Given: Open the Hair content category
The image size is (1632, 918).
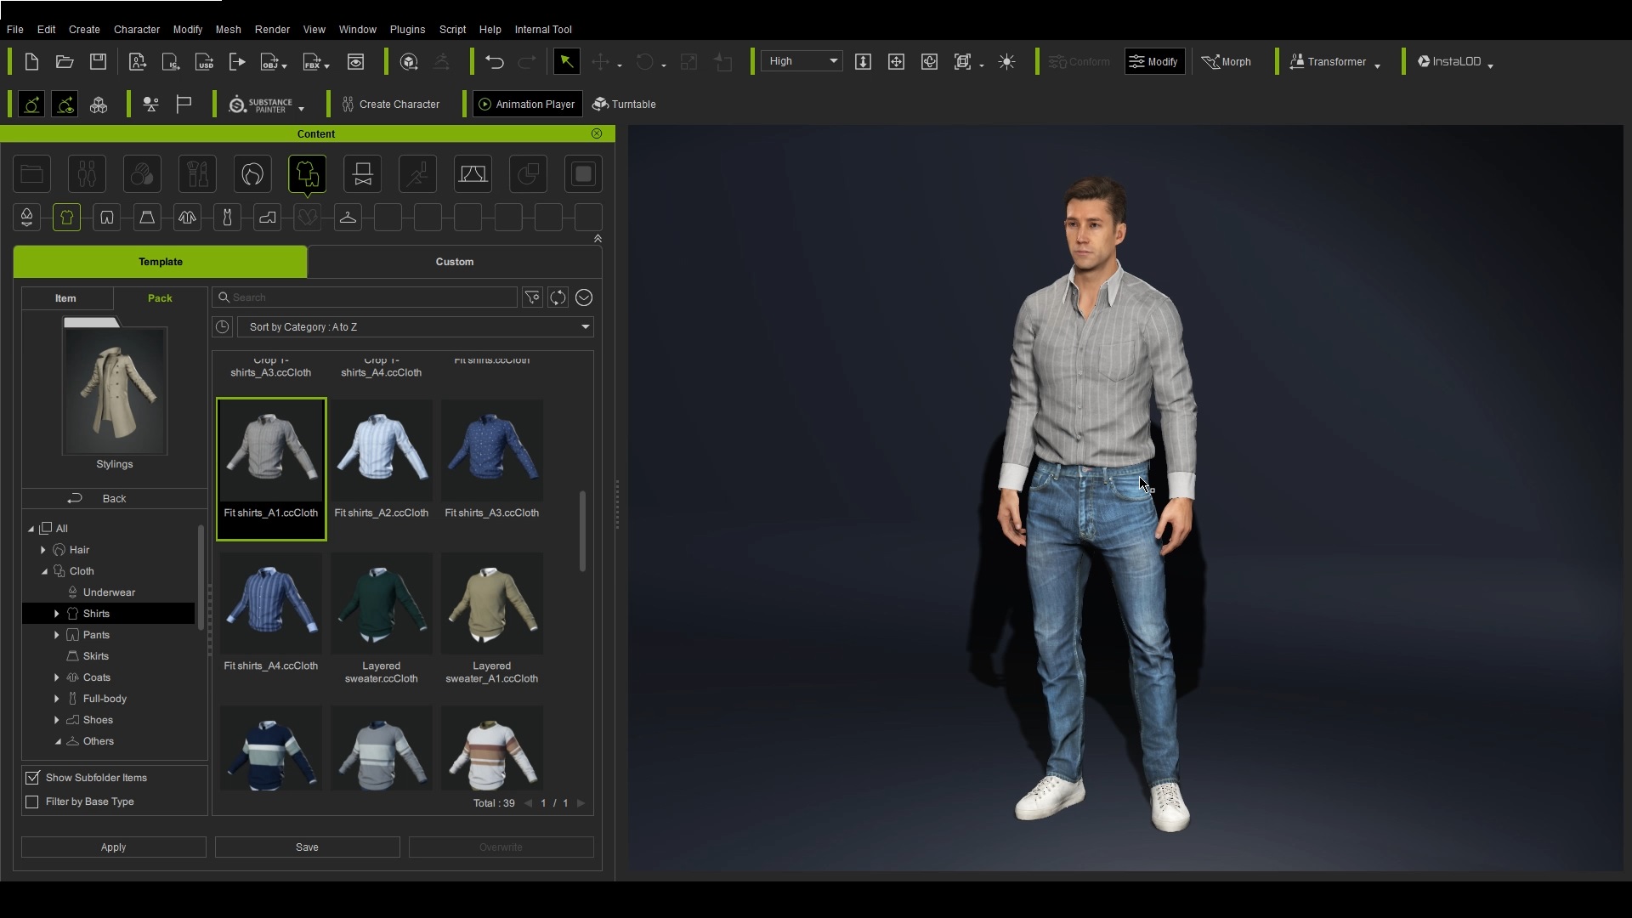Looking at the screenshot, I should coord(252,174).
